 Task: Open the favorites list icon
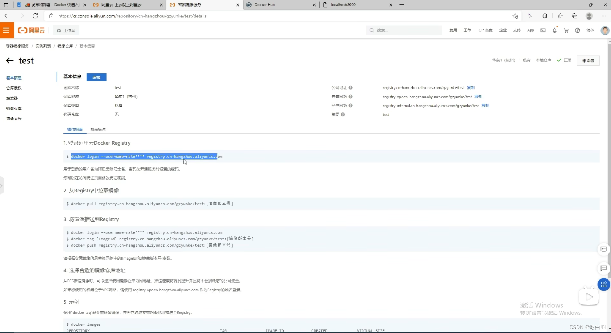[x=560, y=16]
